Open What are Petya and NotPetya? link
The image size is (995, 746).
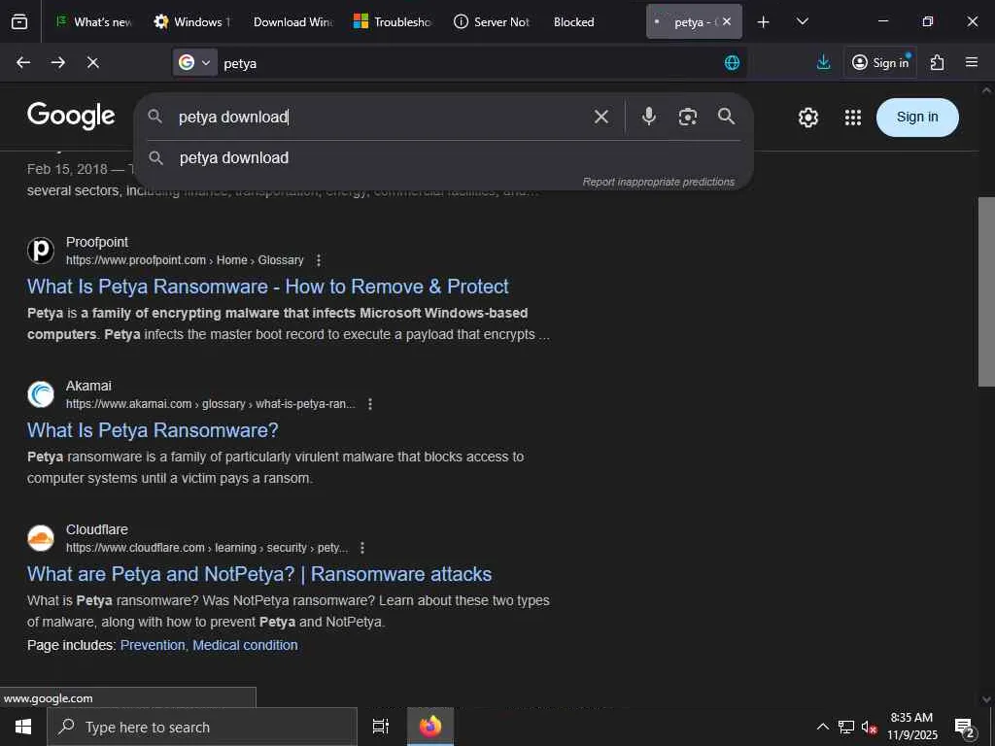click(x=258, y=574)
